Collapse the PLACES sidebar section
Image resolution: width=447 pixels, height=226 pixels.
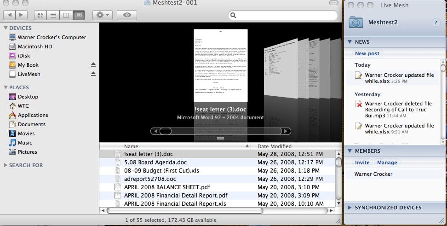pyautogui.click(x=6, y=87)
